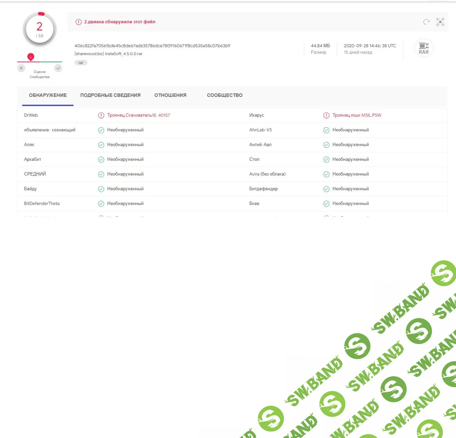Click DrWeb trojan detection result text
The height and width of the screenshot is (438, 456).
[138, 115]
